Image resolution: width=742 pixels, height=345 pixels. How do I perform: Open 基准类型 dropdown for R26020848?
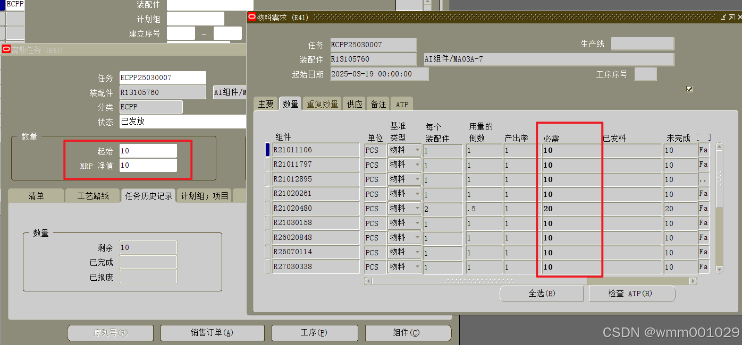417,238
